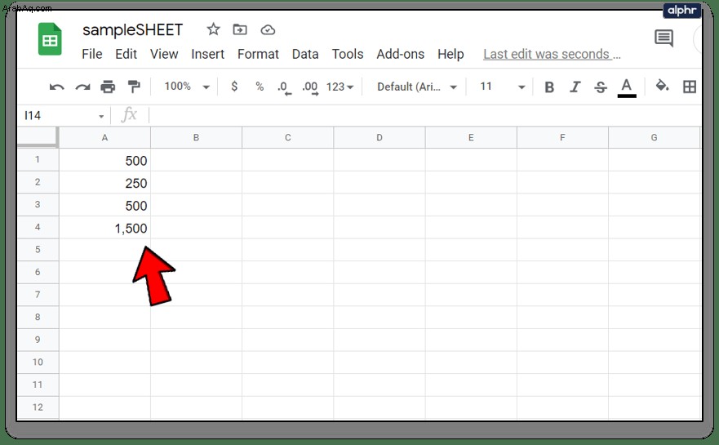Click the Move to folder icon
719x445 pixels.
pyautogui.click(x=240, y=30)
